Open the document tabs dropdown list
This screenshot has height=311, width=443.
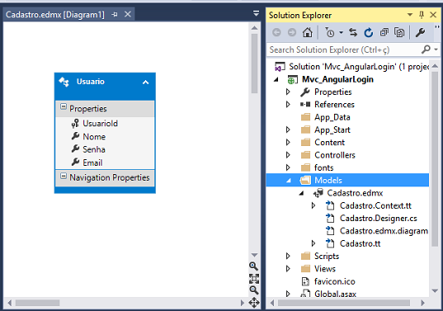[x=256, y=13]
